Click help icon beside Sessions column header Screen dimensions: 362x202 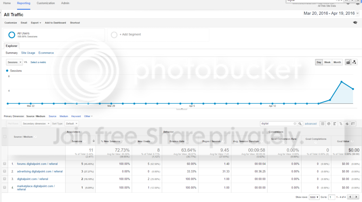click(x=85, y=141)
